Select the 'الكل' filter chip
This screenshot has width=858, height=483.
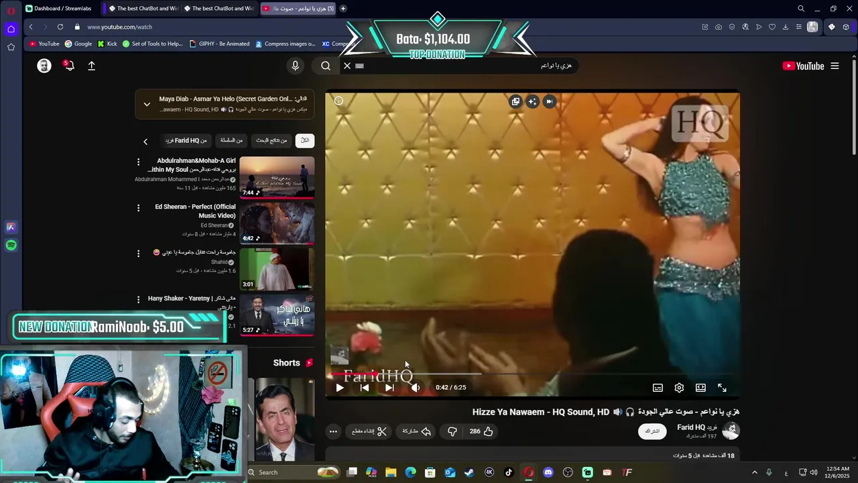(x=305, y=140)
